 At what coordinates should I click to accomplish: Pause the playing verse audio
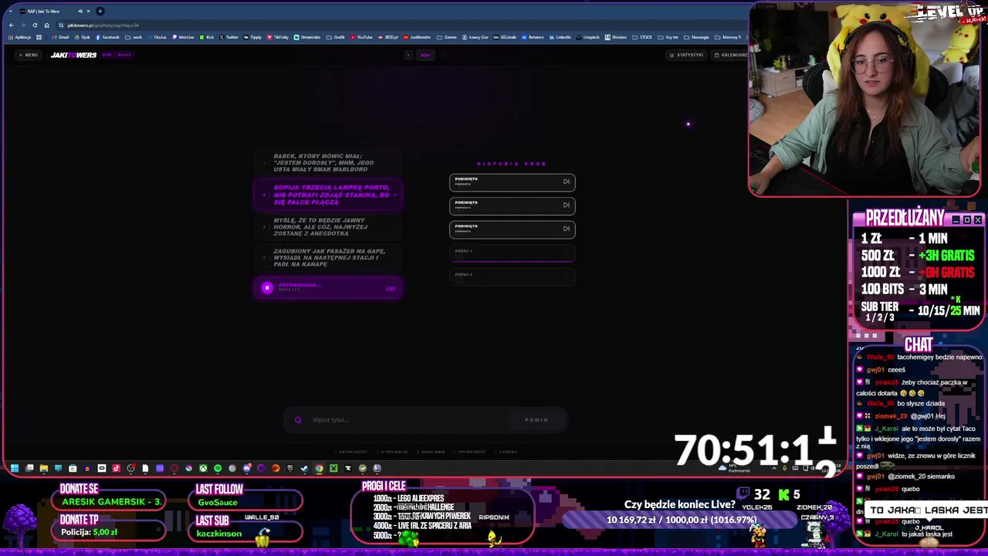267,287
